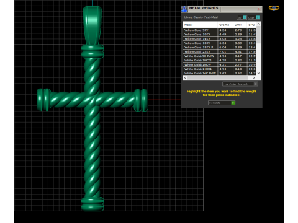Click the gold ring gem icon
Viewport: 298px width, 223px height.
274,8
